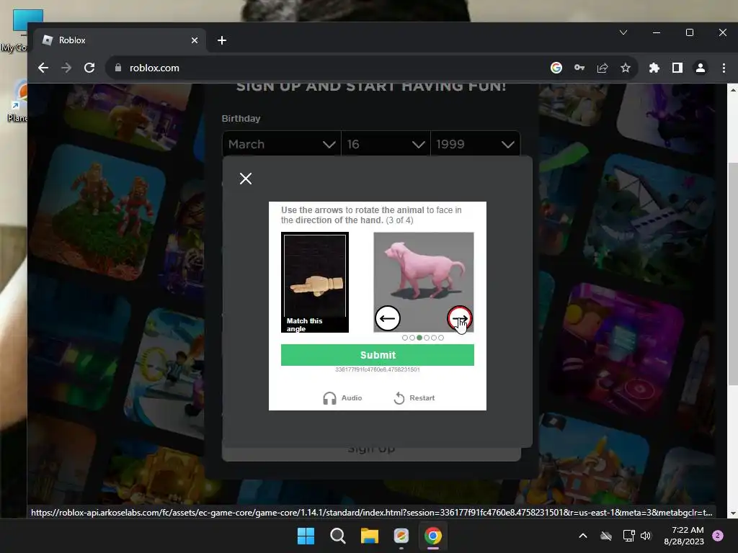Click the Birthday label
This screenshot has width=738, height=553.
point(241,119)
